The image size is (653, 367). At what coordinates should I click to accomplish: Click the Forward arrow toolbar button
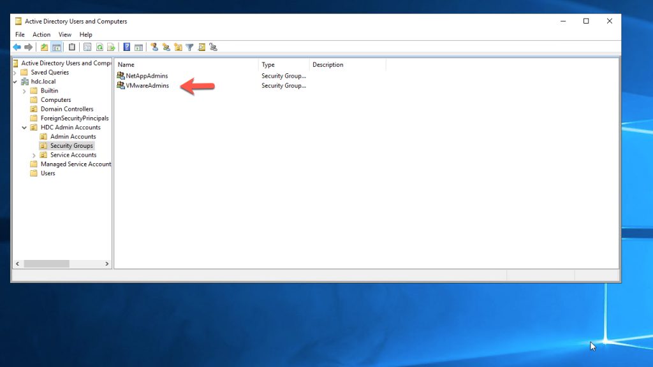pos(28,47)
